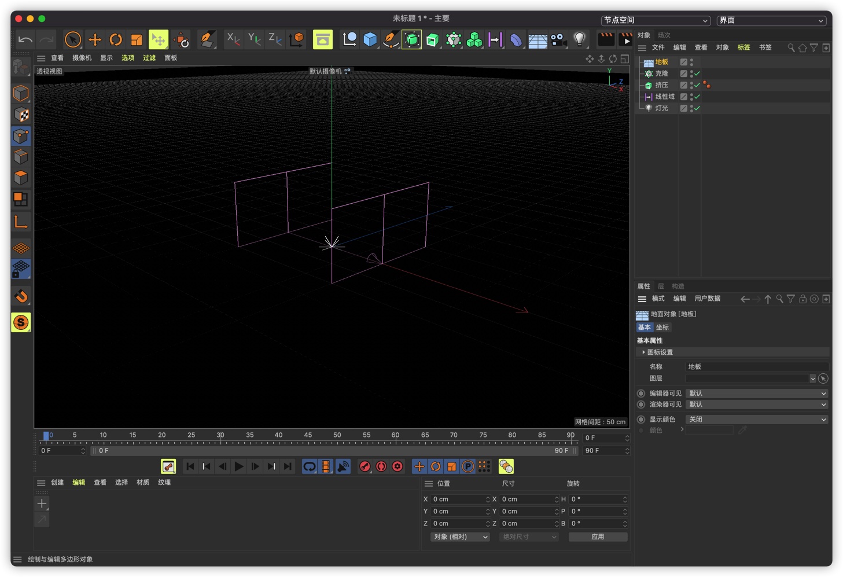Open the 摄像机 viewport menu
The image size is (843, 577).
coord(82,58)
